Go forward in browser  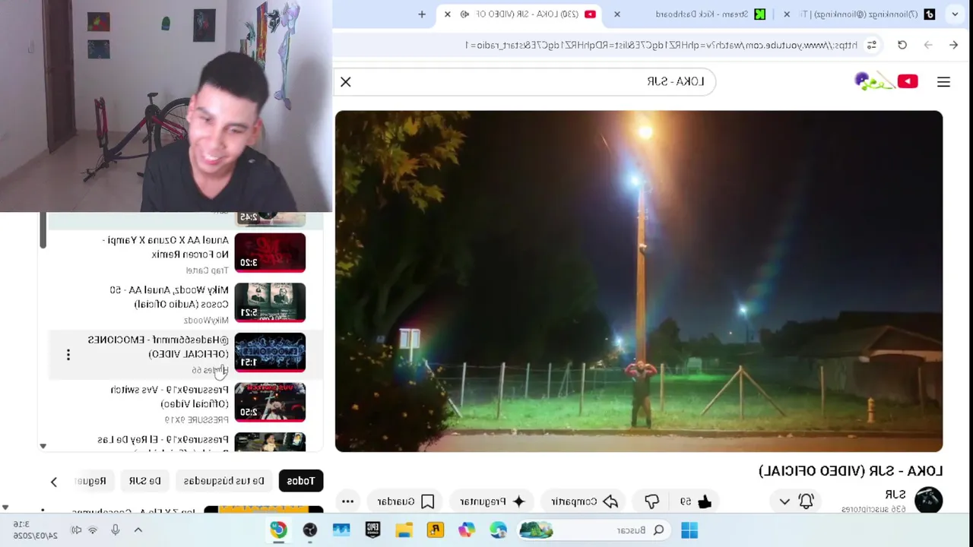(928, 45)
